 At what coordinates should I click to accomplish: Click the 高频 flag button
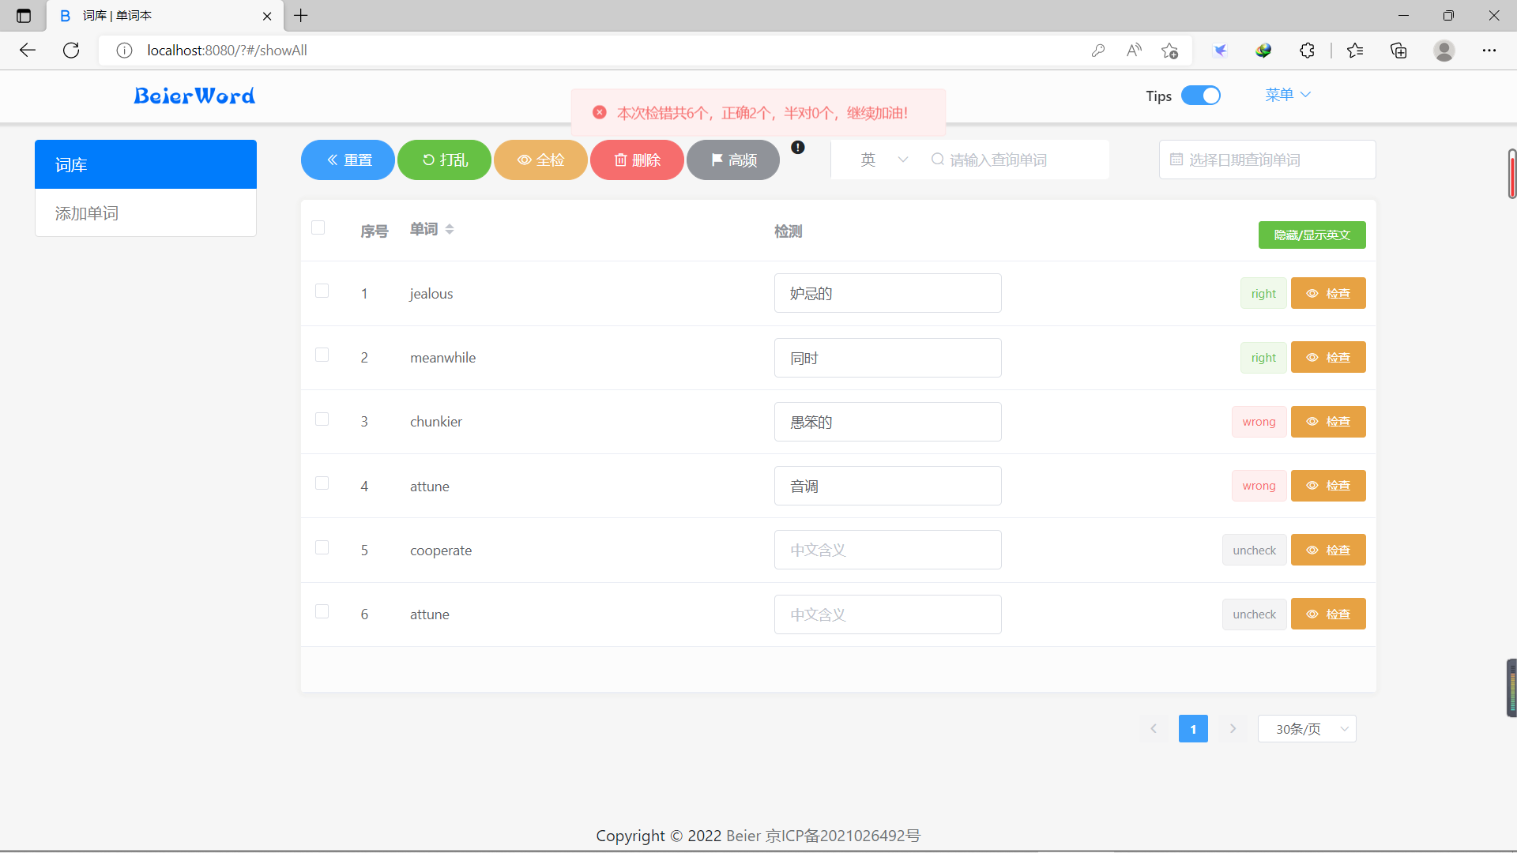[733, 160]
